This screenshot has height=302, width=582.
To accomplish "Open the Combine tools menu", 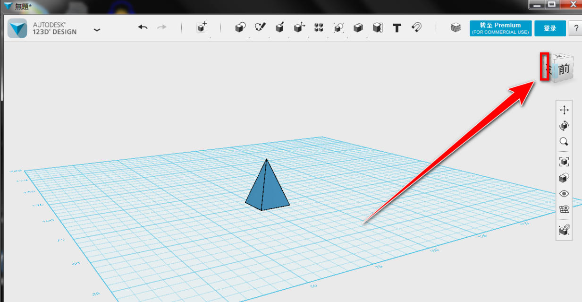I will click(358, 27).
